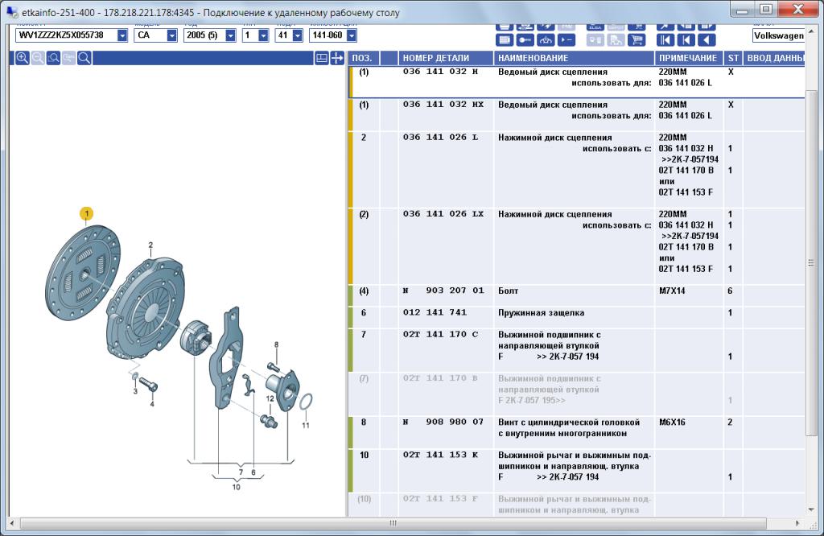Click position 6 in the ПОЗ. column

click(x=364, y=312)
